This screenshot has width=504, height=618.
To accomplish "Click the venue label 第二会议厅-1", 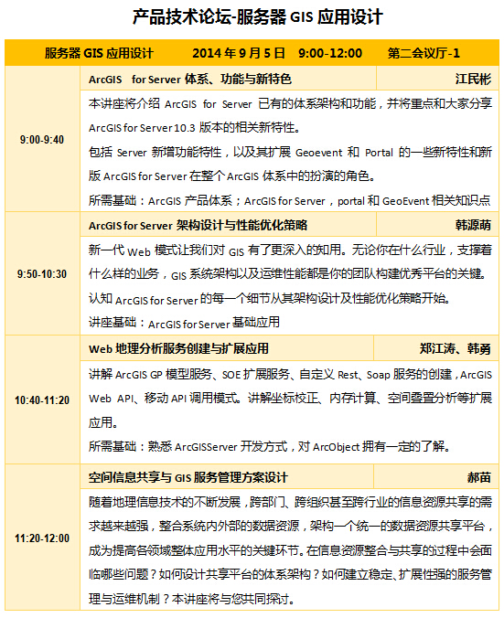I will pos(424,53).
